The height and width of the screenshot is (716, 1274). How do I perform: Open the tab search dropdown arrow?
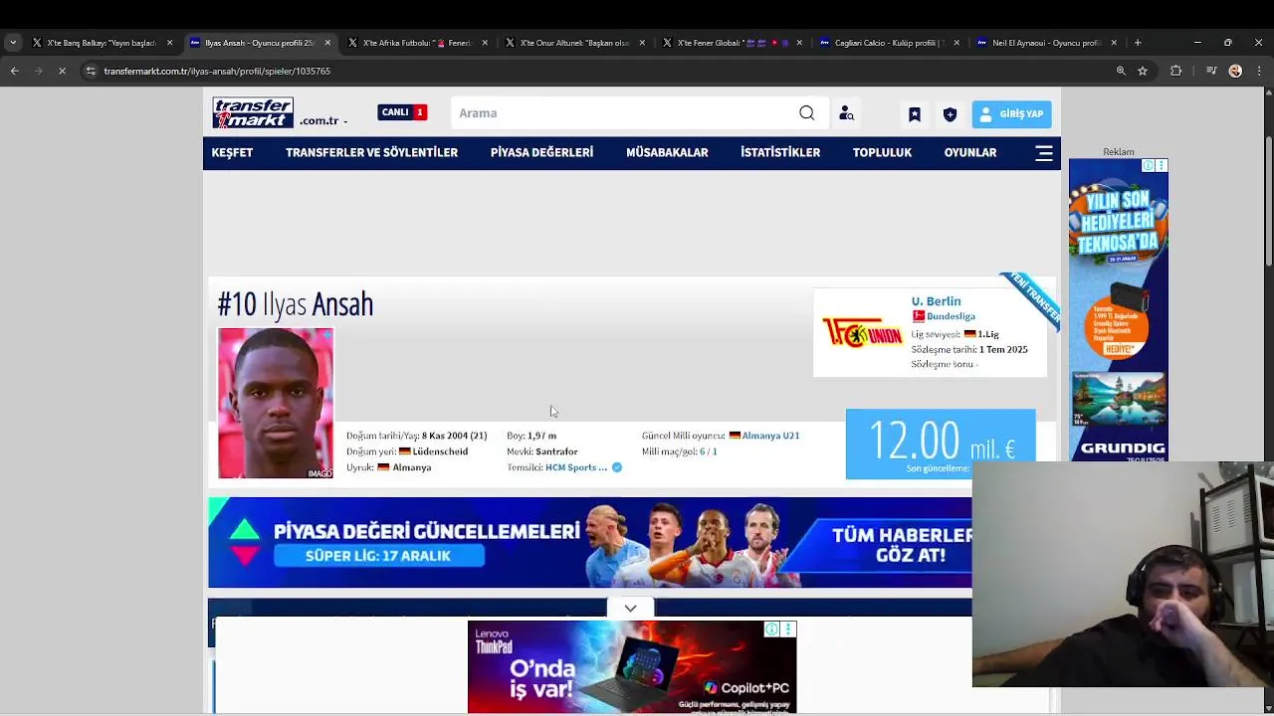pos(13,43)
